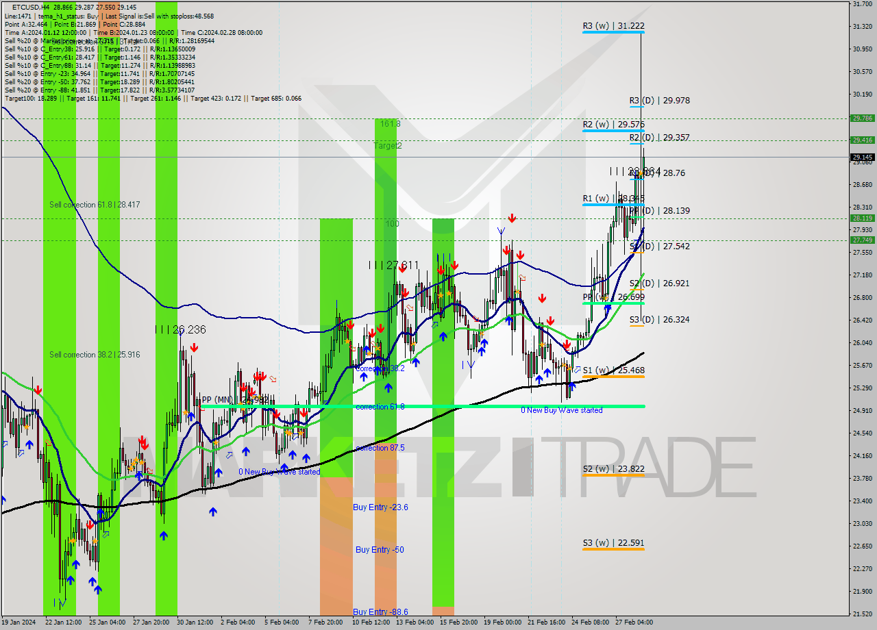Click the 22 Jan 12:00 time label
This screenshot has height=630, width=877.
click(x=62, y=622)
